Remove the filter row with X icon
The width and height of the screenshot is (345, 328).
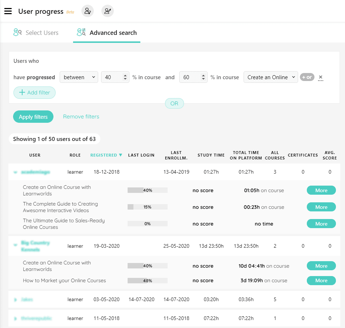[320, 77]
